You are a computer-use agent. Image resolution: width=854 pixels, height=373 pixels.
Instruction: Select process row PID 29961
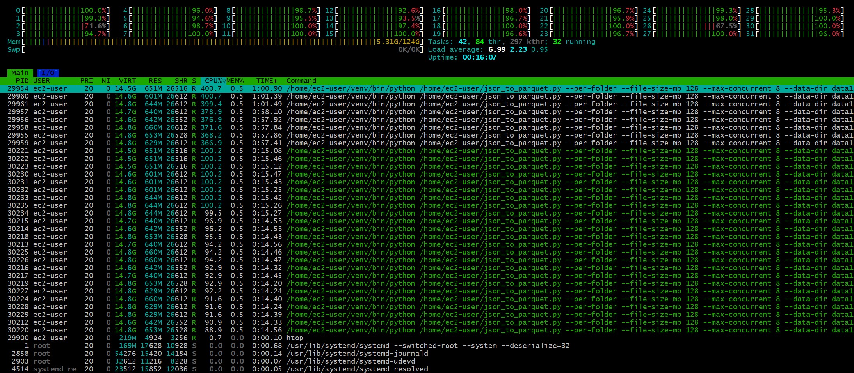427,104
